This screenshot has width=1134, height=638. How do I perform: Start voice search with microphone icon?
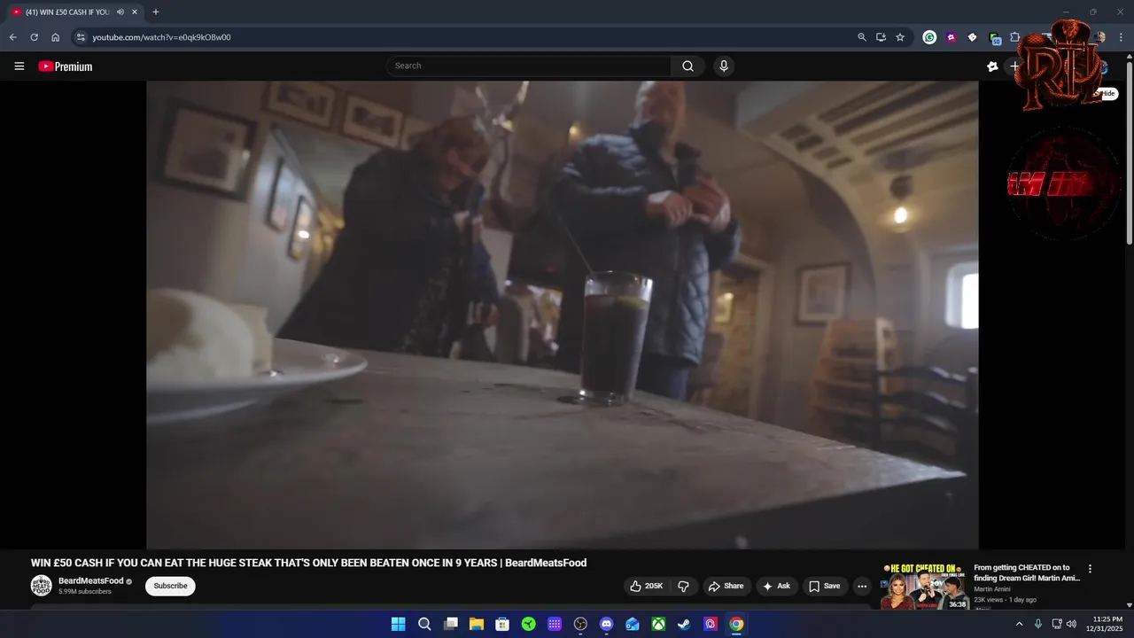click(724, 66)
